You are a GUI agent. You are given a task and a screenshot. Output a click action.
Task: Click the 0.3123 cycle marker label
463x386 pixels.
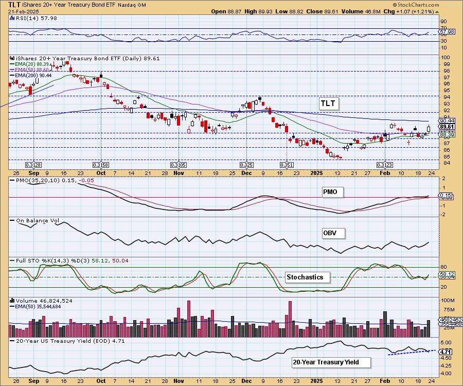click(385, 165)
